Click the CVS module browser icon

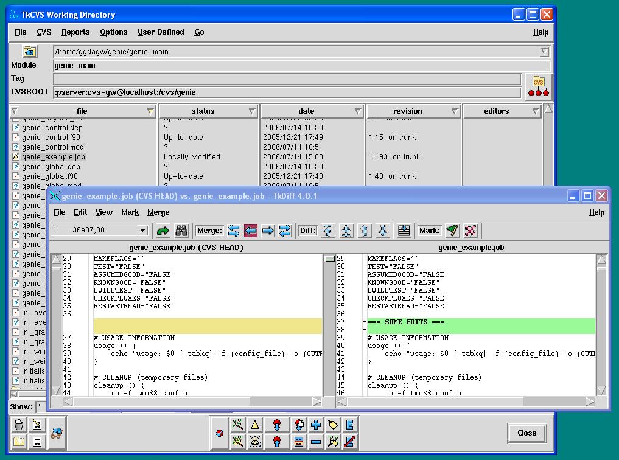(538, 86)
